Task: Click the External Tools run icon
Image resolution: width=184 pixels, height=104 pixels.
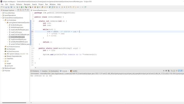Action: pyautogui.click(x=30, y=7)
